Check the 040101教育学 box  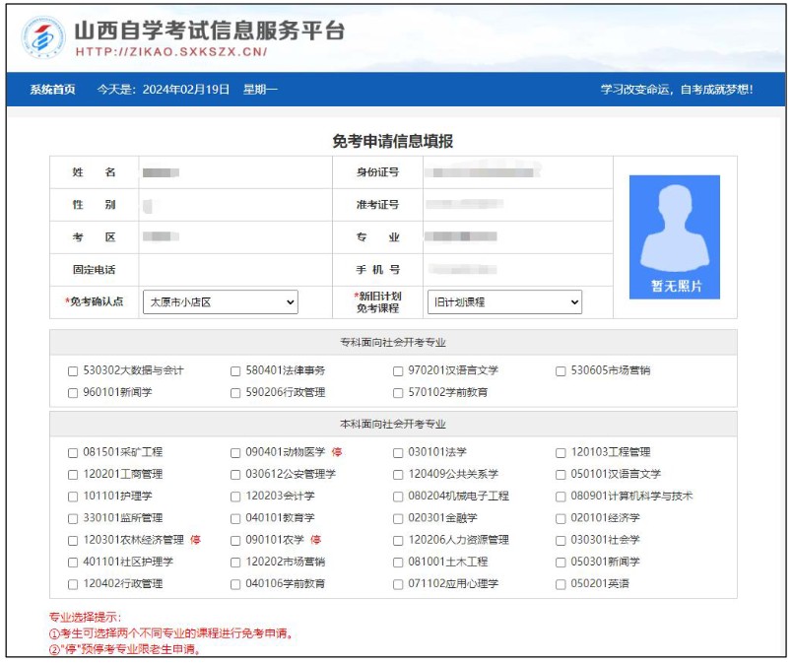(235, 519)
